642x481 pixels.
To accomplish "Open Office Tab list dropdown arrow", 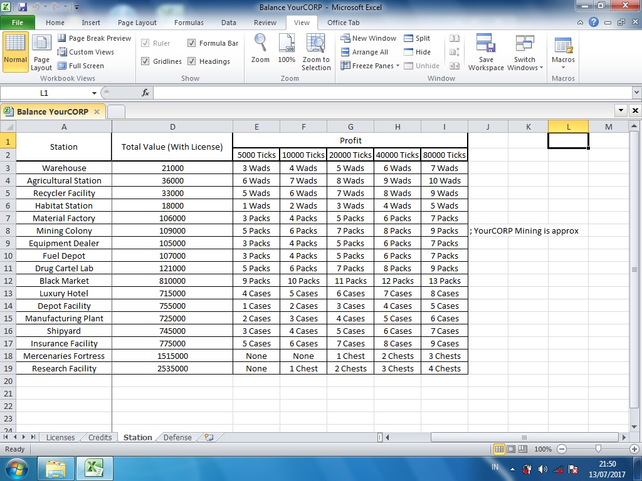I will (621, 110).
